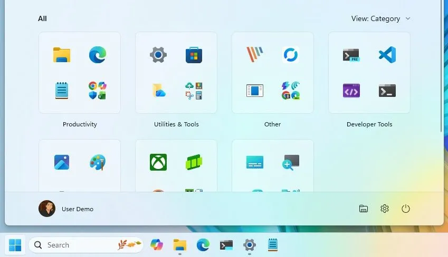The width and height of the screenshot is (448, 257).
Task: Open Notepad from the taskbar
Action: pyautogui.click(x=273, y=245)
